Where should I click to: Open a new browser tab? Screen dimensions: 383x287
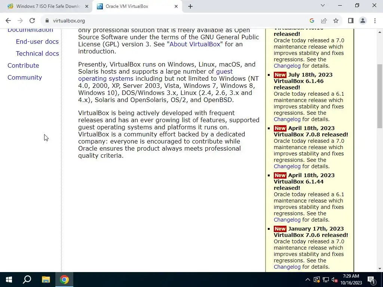tap(190, 7)
